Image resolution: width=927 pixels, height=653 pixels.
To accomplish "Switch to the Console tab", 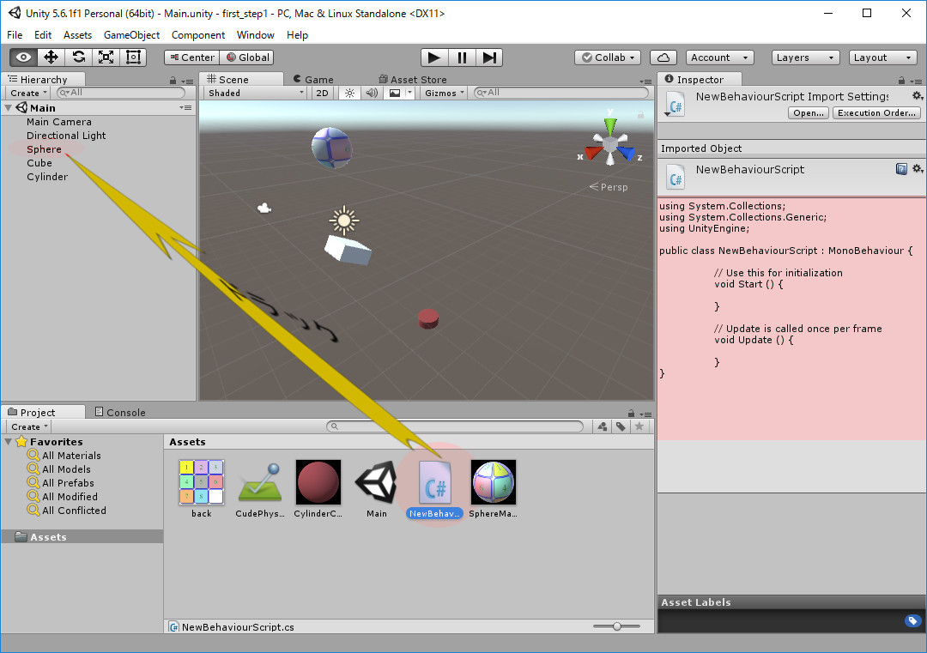I will pyautogui.click(x=120, y=413).
